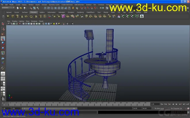The image size is (190, 118).
Task: Open the Dynamics shelf tab
Action: 71,13
